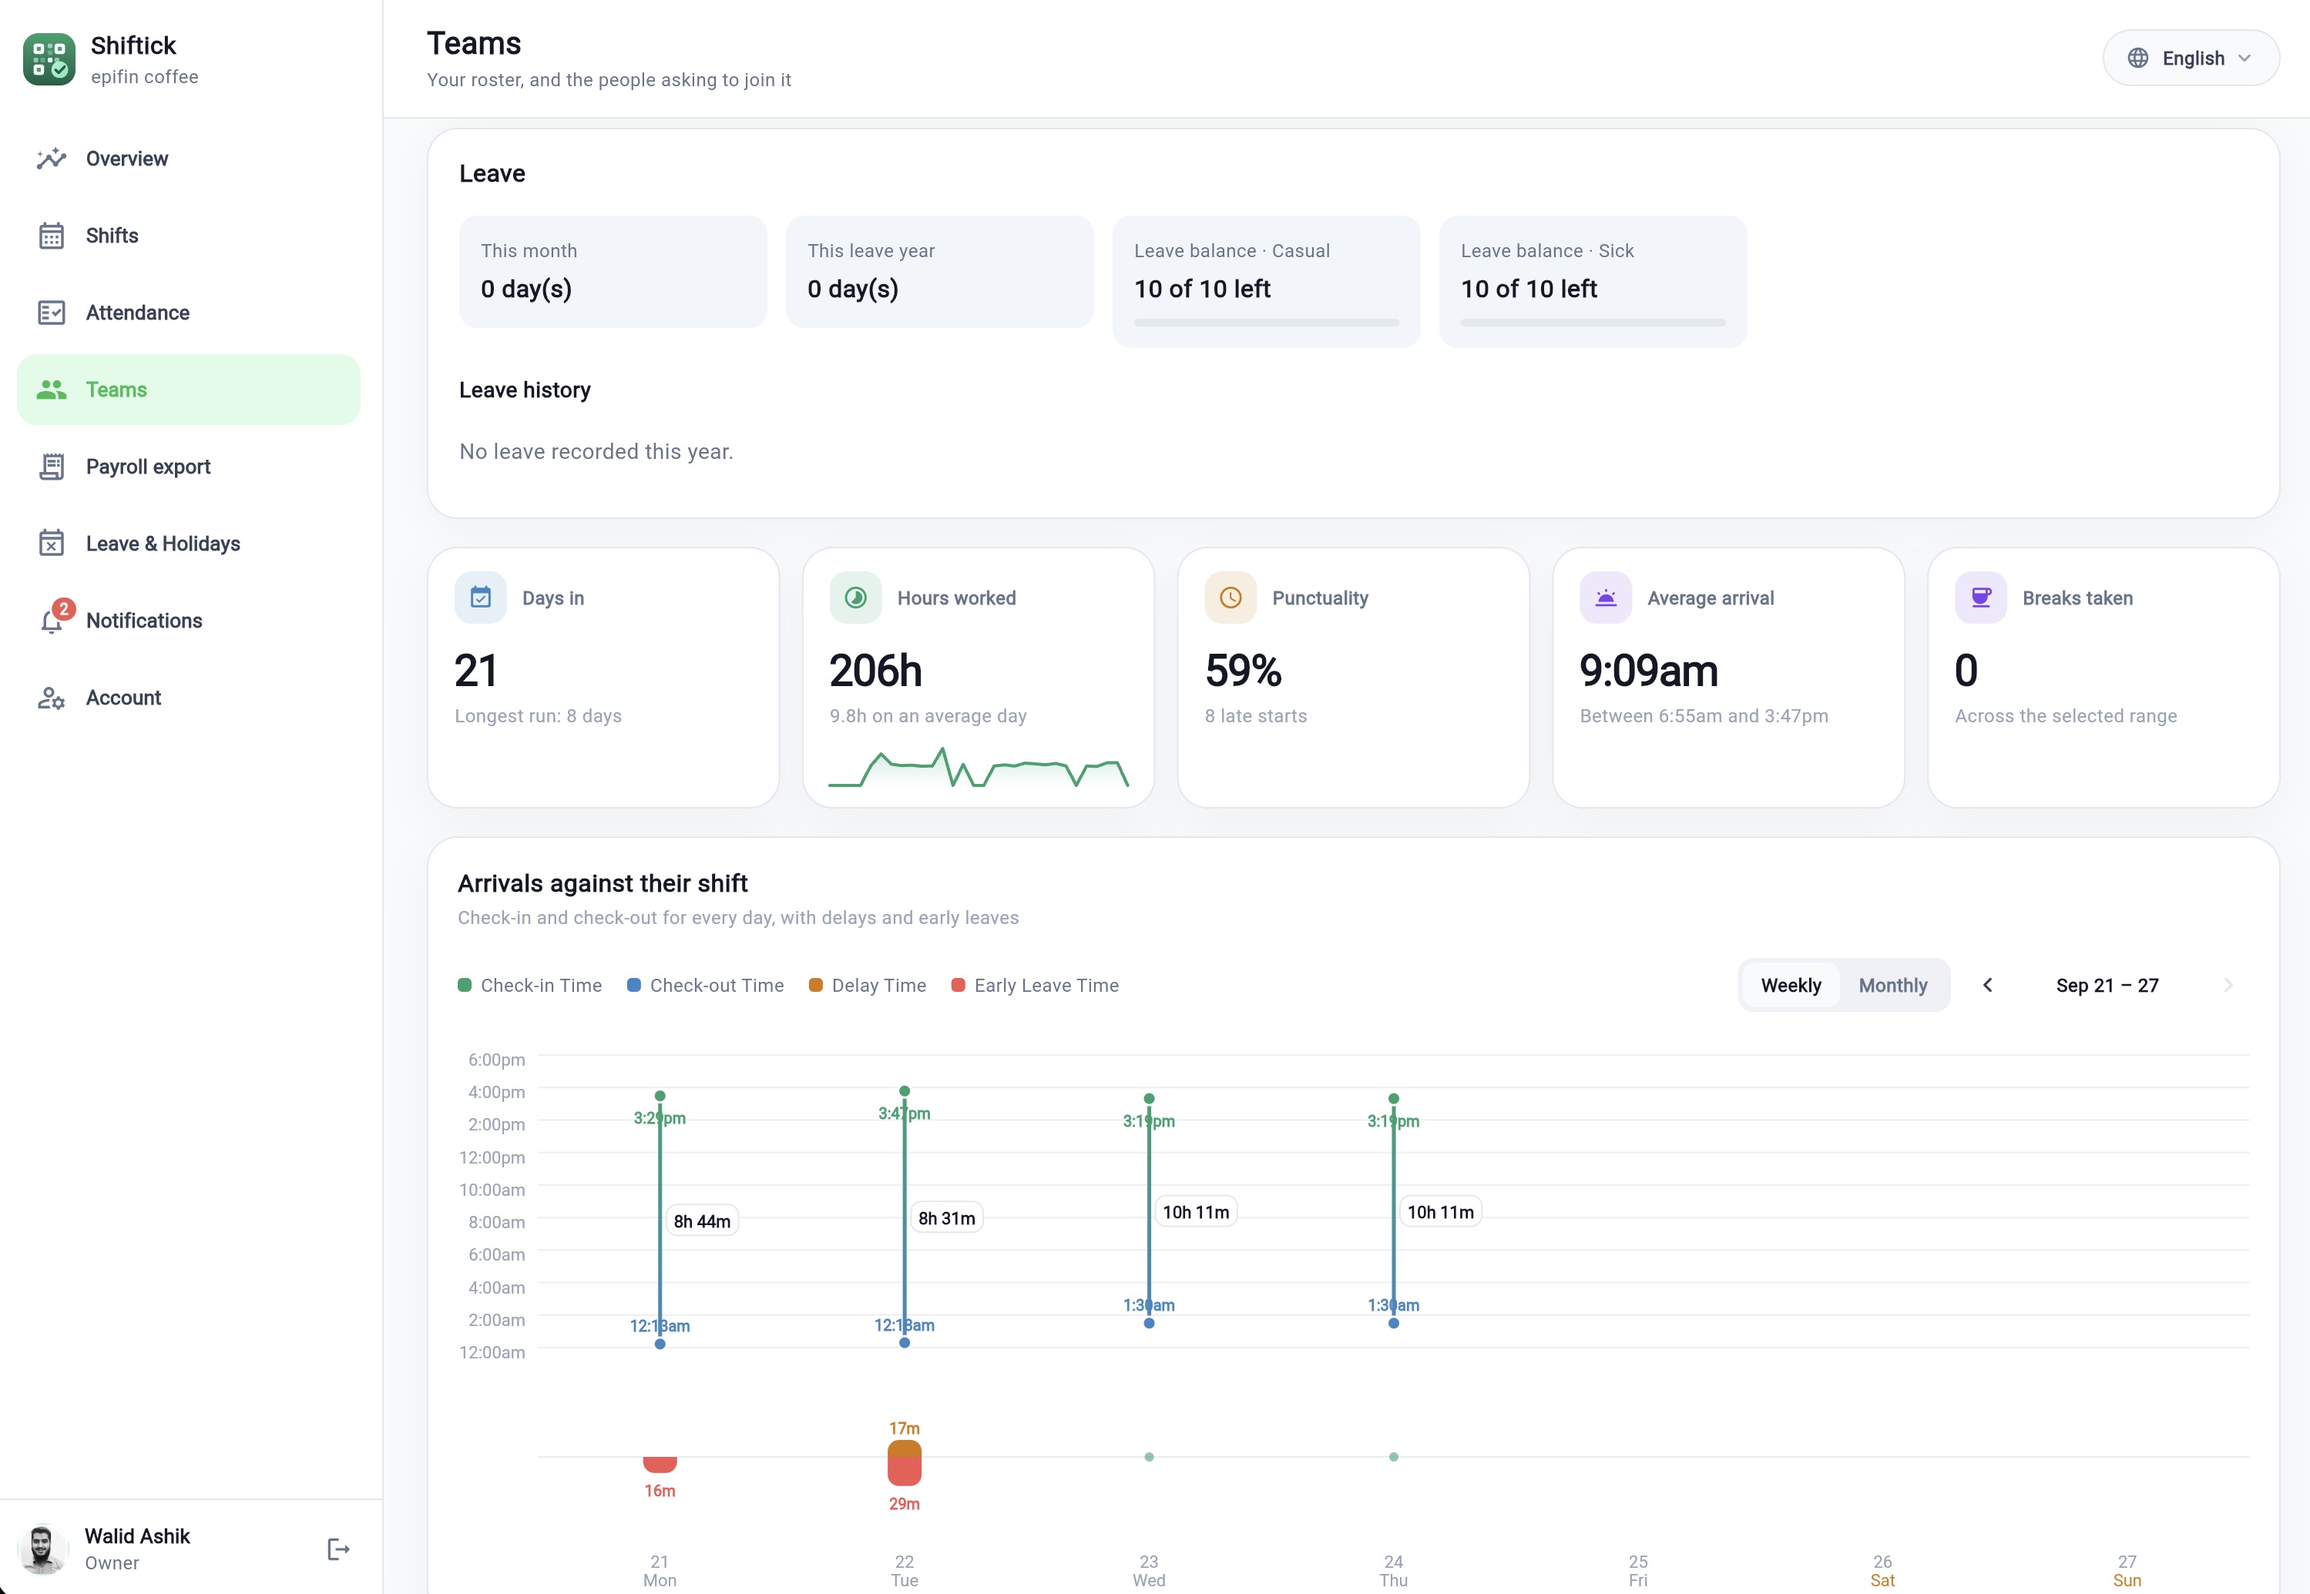The width and height of the screenshot is (2310, 1594).
Task: Click the Account settings icon
Action: [x=51, y=698]
